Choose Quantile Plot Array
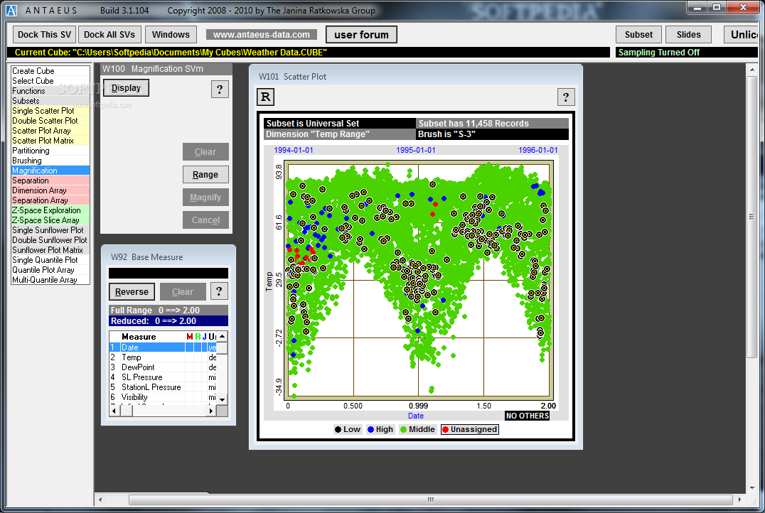Screen dimensions: 765x513 point(50,270)
